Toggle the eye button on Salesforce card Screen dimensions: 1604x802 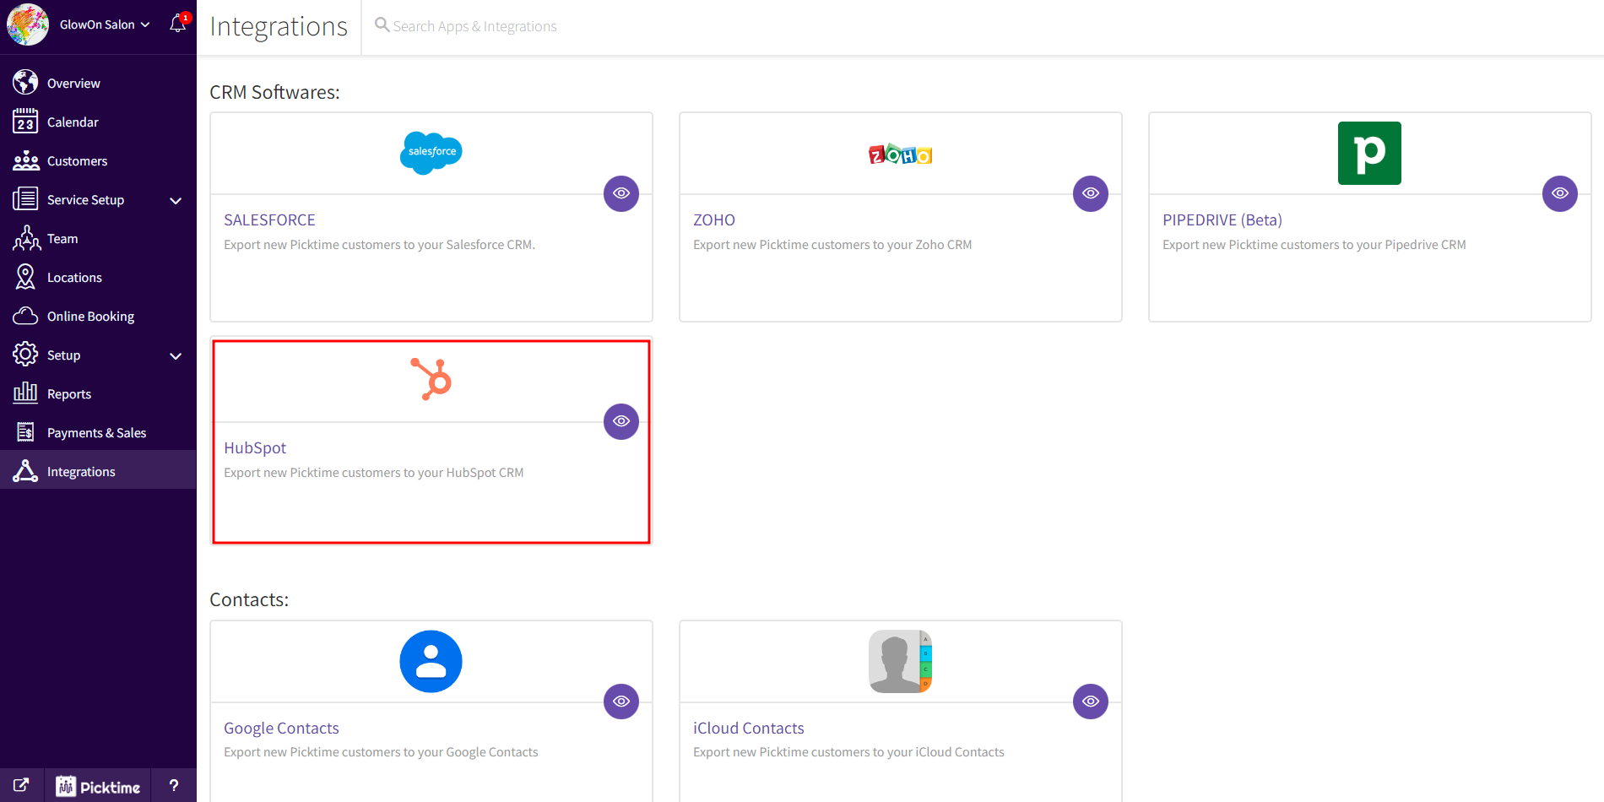621,193
